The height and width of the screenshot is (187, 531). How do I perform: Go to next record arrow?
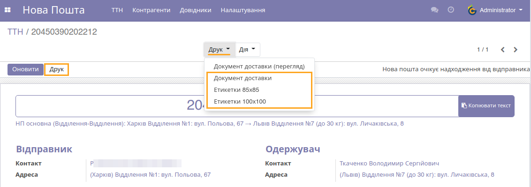[x=516, y=50]
